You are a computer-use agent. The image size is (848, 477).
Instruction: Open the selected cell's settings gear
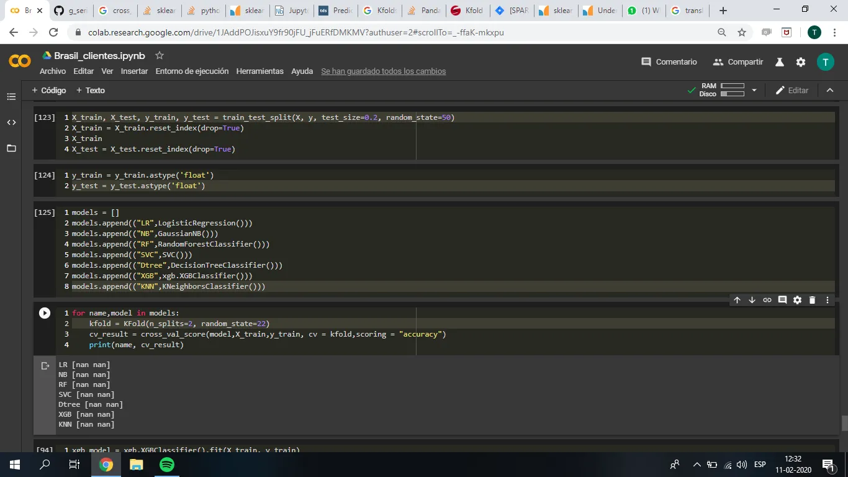click(797, 300)
